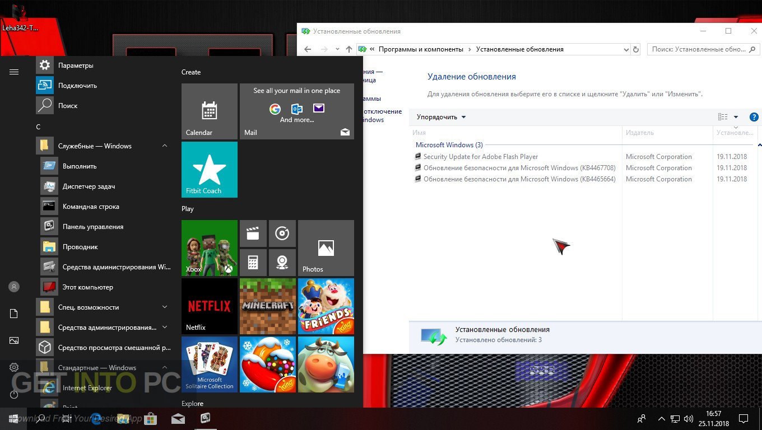
Task: Open the Photos tile
Action: point(326,248)
